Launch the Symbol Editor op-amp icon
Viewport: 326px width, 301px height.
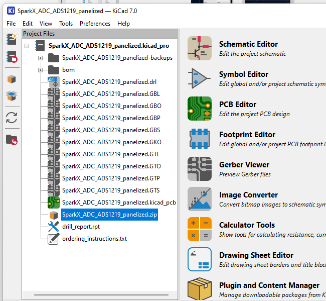point(199,78)
